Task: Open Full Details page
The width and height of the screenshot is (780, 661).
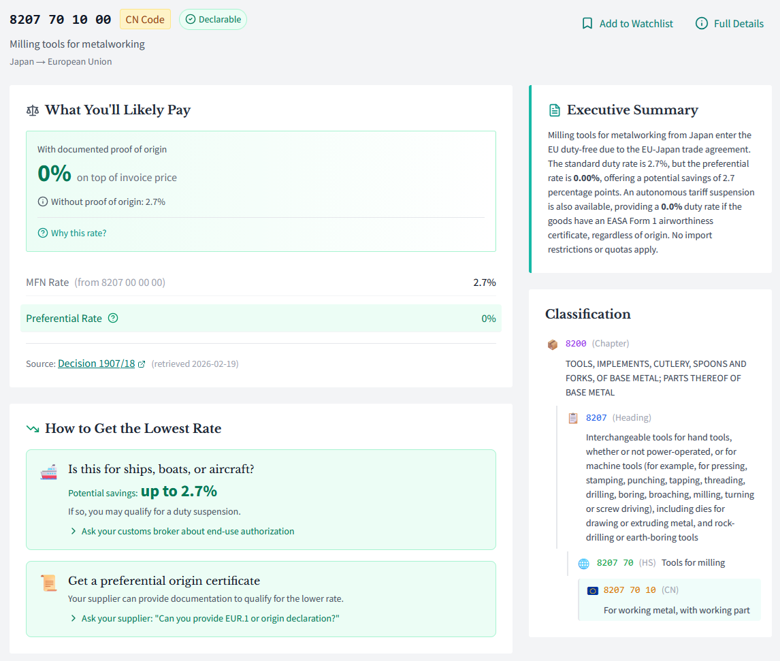Action: 738,24
